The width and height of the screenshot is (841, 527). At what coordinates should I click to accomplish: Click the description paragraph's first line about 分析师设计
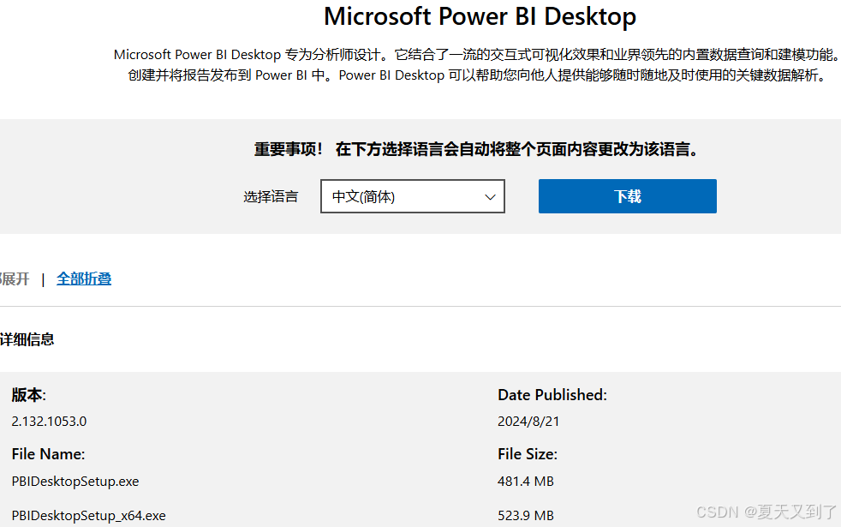click(477, 55)
